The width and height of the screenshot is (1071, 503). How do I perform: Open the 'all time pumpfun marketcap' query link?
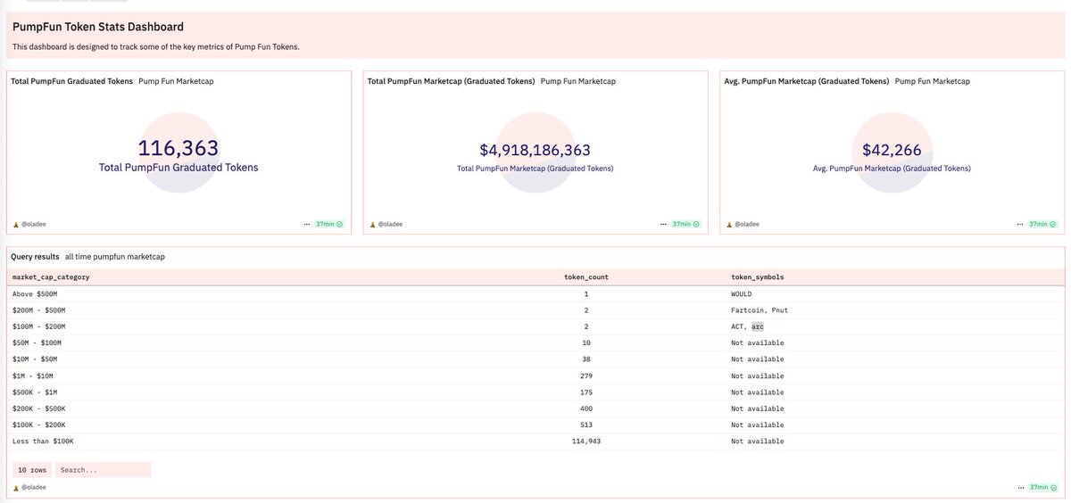click(114, 257)
